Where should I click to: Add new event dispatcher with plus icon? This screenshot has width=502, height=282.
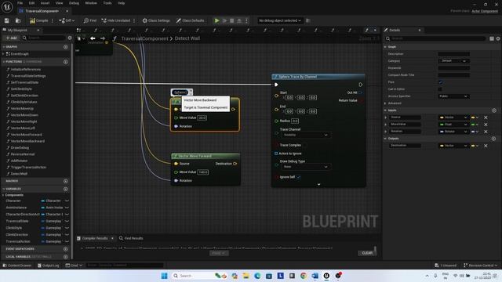point(66,249)
